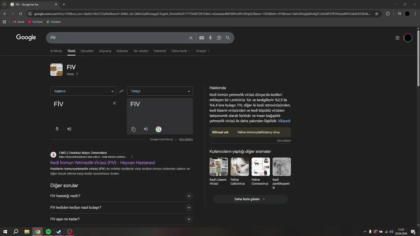This screenshot has height=236, width=420.
Task: Click the FIV virus header thumbnail
Action: click(56, 70)
